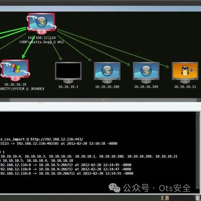This screenshot has height=201, width=201.
Task: Click the 10.10.10.188 host label
Action: (x=107, y=87)
